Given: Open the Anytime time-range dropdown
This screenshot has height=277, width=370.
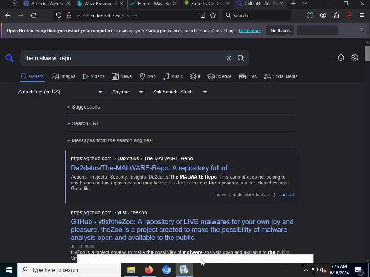Looking at the screenshot, I should (128, 92).
